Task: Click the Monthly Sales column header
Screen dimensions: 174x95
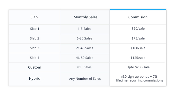Action: point(85,17)
